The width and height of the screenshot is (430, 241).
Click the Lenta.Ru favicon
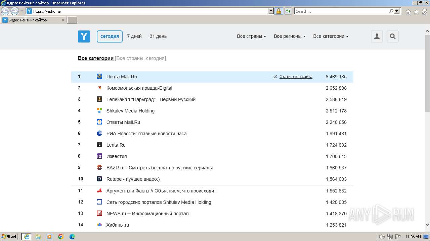pos(99,145)
